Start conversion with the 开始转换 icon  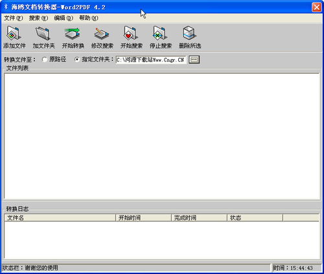coord(73,37)
